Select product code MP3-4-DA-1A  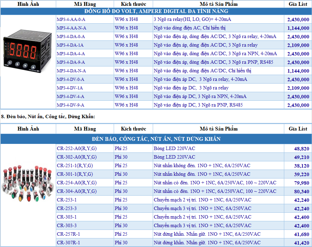pos(70,45)
